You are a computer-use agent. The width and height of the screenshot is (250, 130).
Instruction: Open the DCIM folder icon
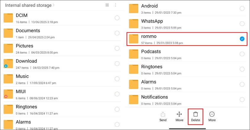(8, 18)
